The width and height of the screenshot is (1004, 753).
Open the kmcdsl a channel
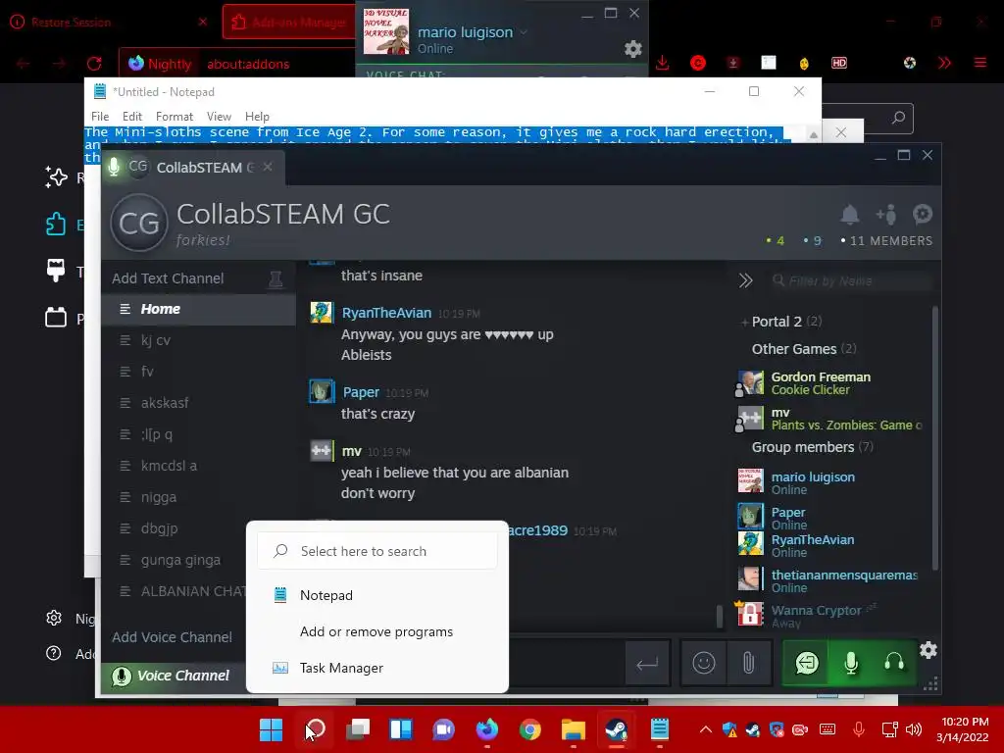point(198,466)
